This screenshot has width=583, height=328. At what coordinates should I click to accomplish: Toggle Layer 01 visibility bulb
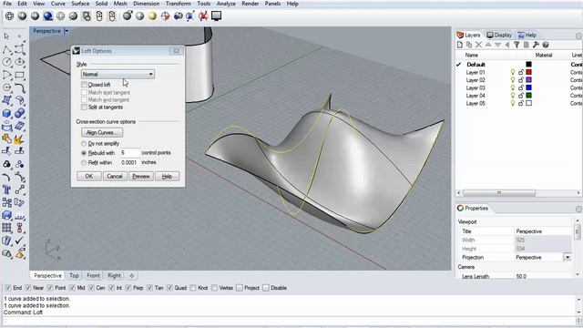click(513, 72)
